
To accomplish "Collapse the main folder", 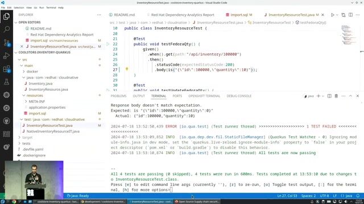I will [x=28, y=66].
